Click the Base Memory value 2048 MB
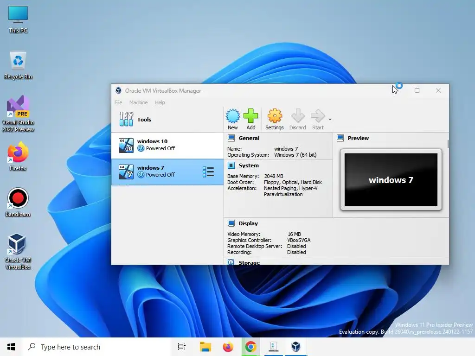Image resolution: width=475 pixels, height=356 pixels. pos(274,176)
